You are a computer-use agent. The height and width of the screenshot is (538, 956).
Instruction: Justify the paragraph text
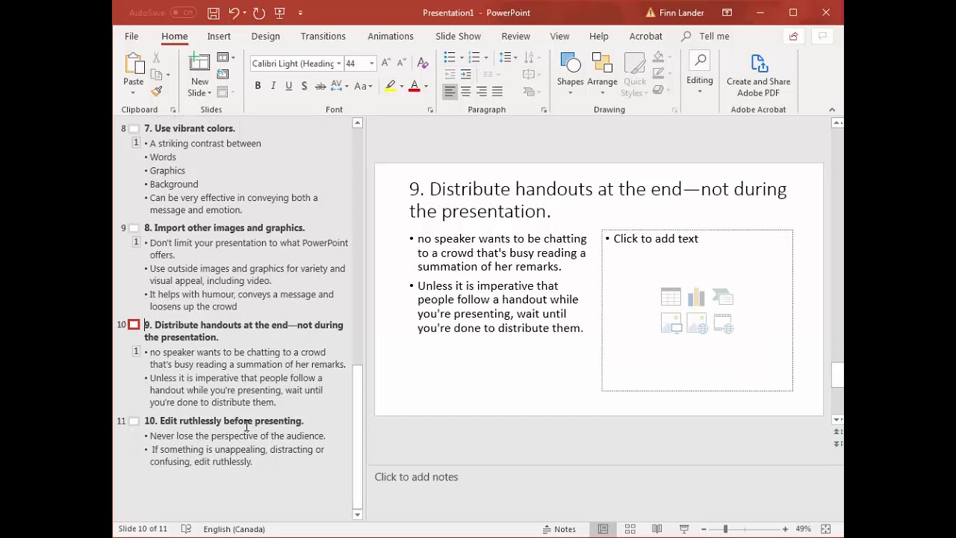(x=497, y=91)
